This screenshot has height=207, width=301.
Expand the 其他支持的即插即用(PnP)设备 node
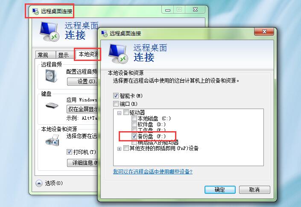(x=119, y=149)
